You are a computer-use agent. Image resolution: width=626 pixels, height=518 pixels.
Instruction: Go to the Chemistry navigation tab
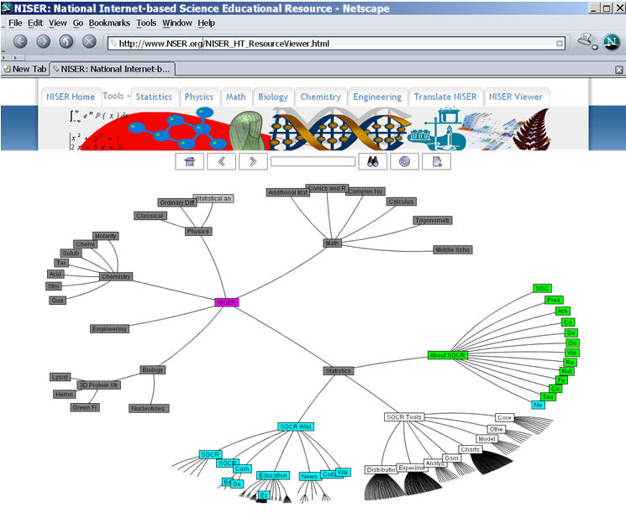[x=321, y=97]
